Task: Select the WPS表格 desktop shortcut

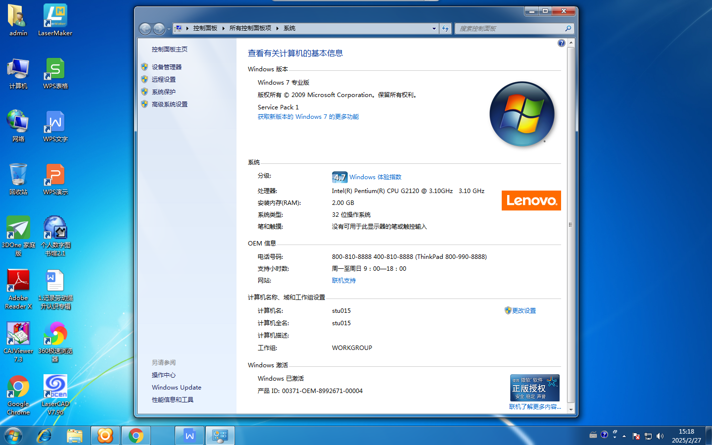Action: pos(55,74)
